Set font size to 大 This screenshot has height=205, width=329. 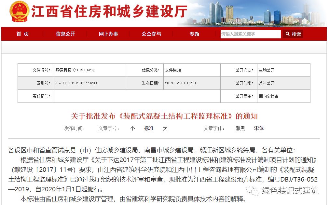click(165, 129)
